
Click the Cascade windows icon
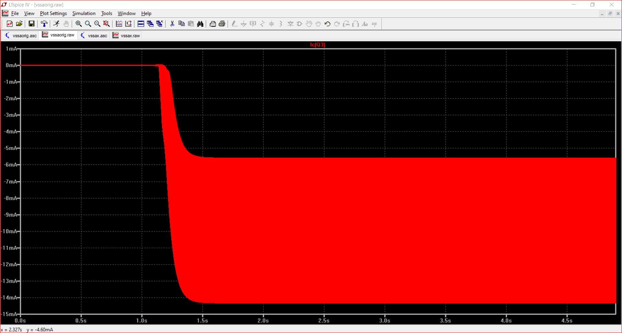click(x=159, y=24)
